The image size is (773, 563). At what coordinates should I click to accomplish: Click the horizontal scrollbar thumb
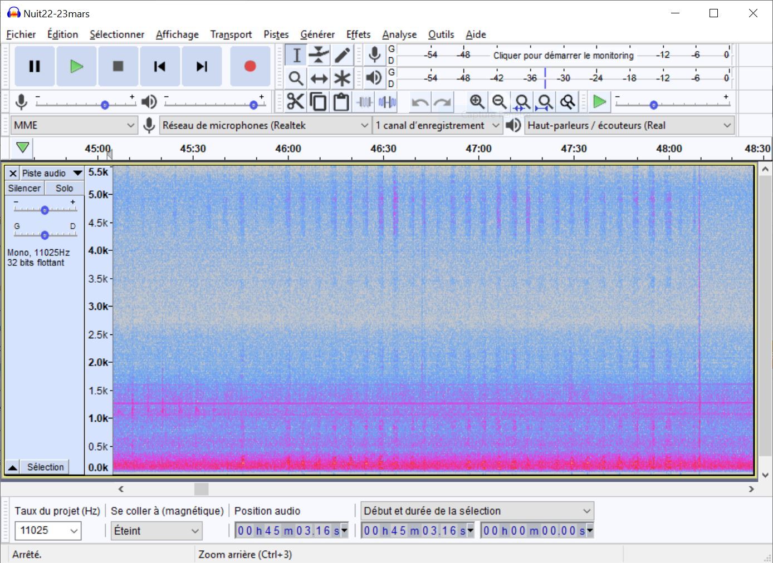tap(201, 489)
